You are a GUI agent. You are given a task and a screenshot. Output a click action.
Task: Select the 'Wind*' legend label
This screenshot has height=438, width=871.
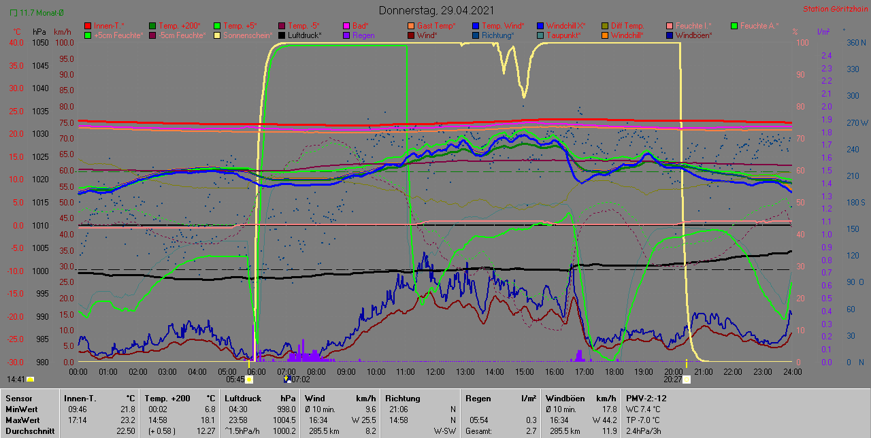coord(427,35)
